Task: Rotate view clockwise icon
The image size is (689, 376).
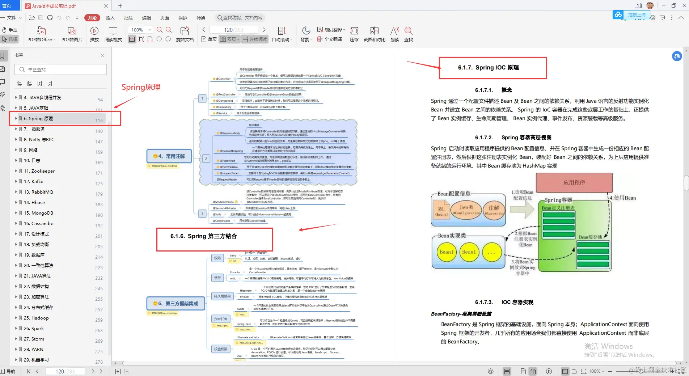Action: coord(168,39)
